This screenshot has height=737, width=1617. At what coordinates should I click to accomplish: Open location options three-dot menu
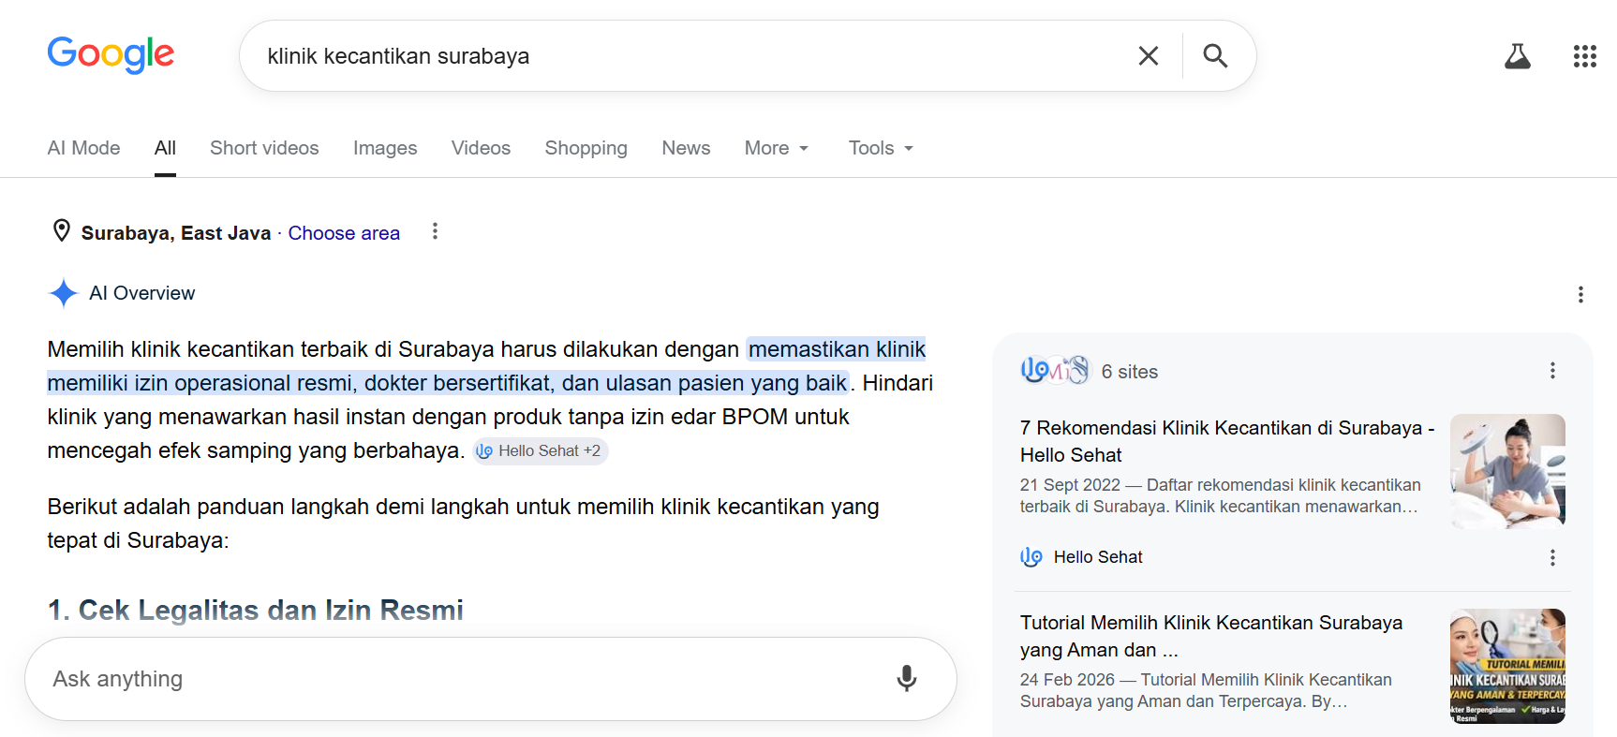(435, 231)
